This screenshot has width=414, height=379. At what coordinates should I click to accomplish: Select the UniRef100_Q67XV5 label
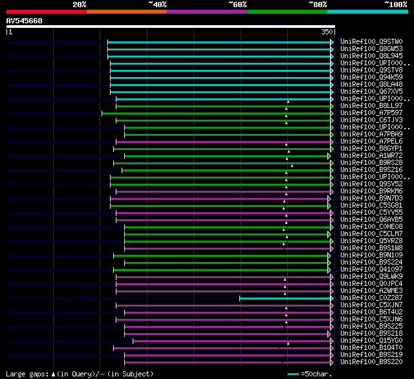tap(371, 92)
